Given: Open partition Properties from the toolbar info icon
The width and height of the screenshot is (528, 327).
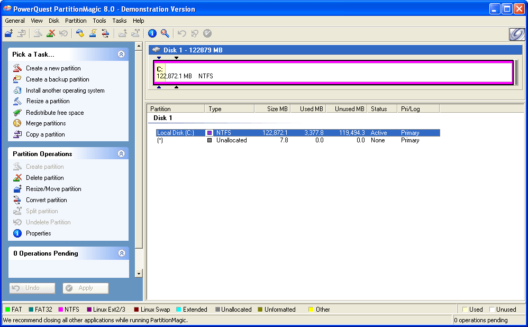Looking at the screenshot, I should coord(152,33).
